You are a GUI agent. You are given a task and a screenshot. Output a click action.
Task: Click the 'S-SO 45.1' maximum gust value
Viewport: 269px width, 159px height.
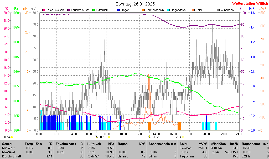tap(232, 152)
